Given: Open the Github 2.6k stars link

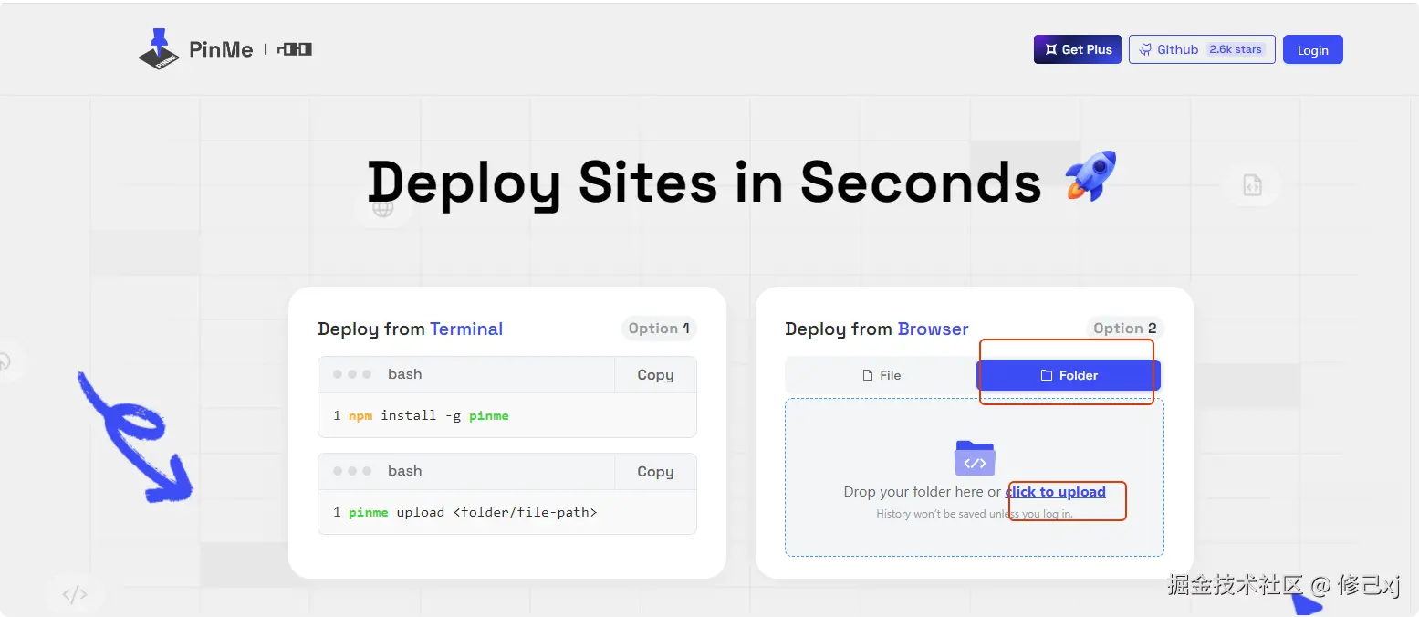Looking at the screenshot, I should click(1202, 49).
